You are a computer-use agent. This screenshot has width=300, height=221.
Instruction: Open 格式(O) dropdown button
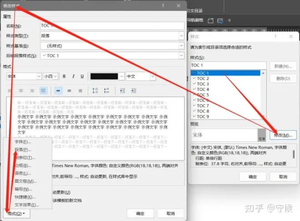point(16,213)
